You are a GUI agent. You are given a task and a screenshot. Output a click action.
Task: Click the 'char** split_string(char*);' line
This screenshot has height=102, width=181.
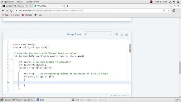click(x=31, y=47)
